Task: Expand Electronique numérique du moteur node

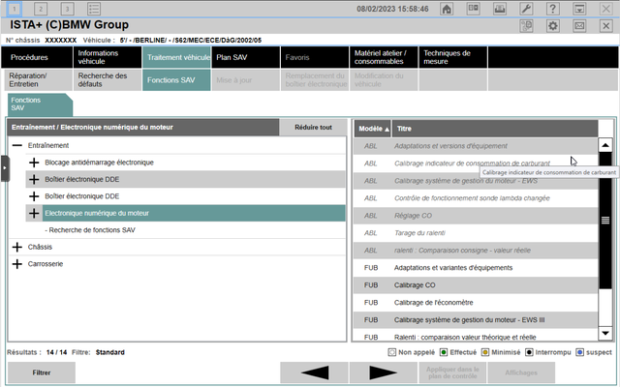Action: (x=34, y=213)
